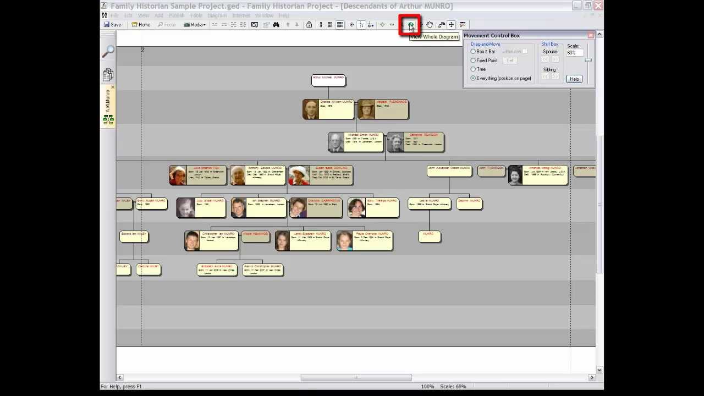
Task: Select the Elizabeth Alice MUNRO box
Action: pos(217,269)
